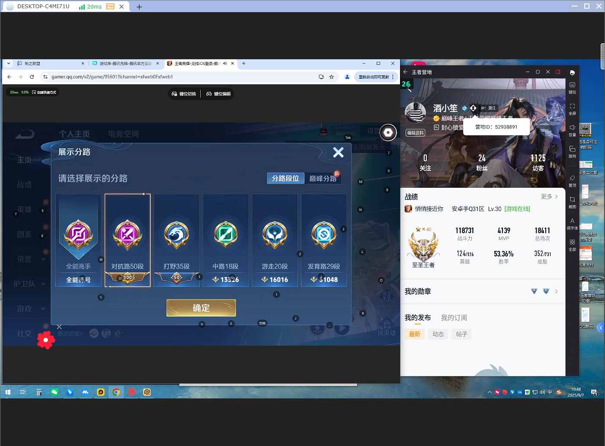
Task: Click the hexagon floating settings button
Action: pyautogui.click(x=388, y=132)
